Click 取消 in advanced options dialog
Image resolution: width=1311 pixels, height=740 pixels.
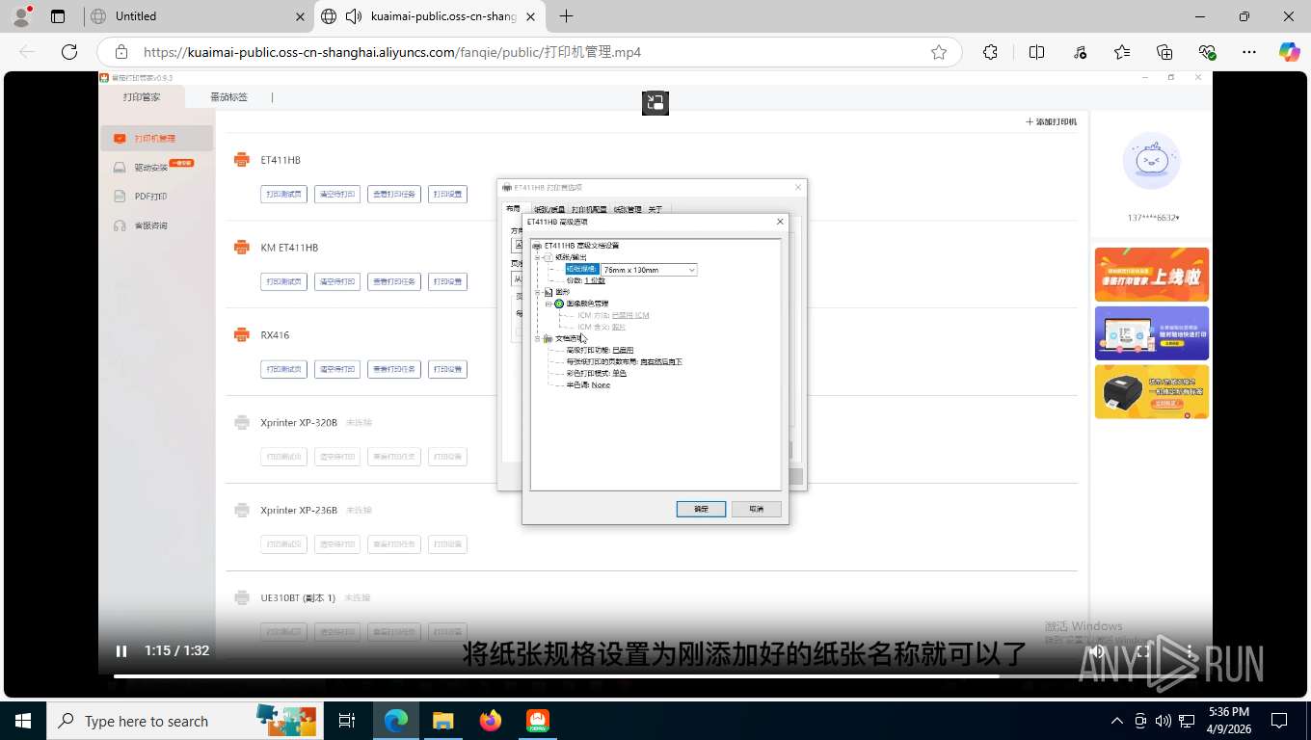point(756,509)
